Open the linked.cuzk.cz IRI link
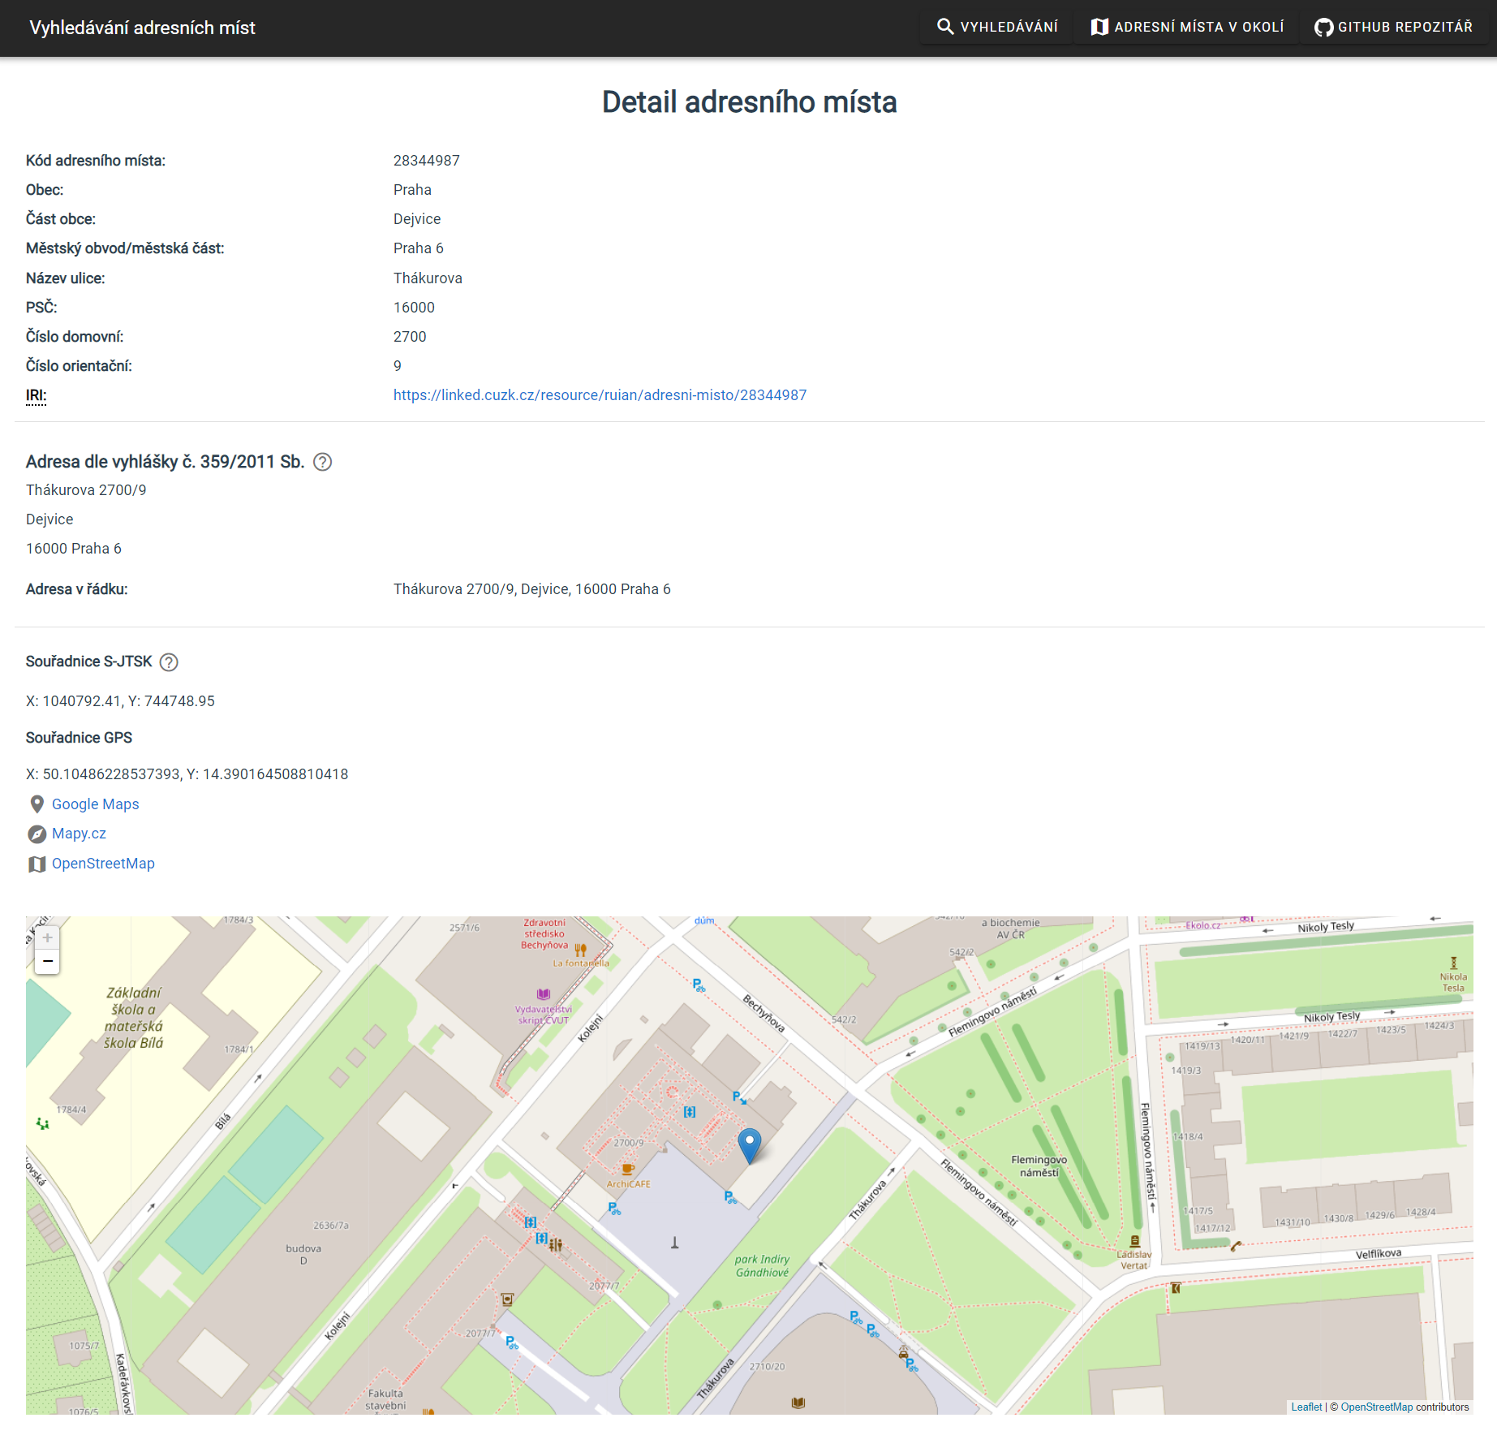1497x1435 pixels. tap(600, 395)
